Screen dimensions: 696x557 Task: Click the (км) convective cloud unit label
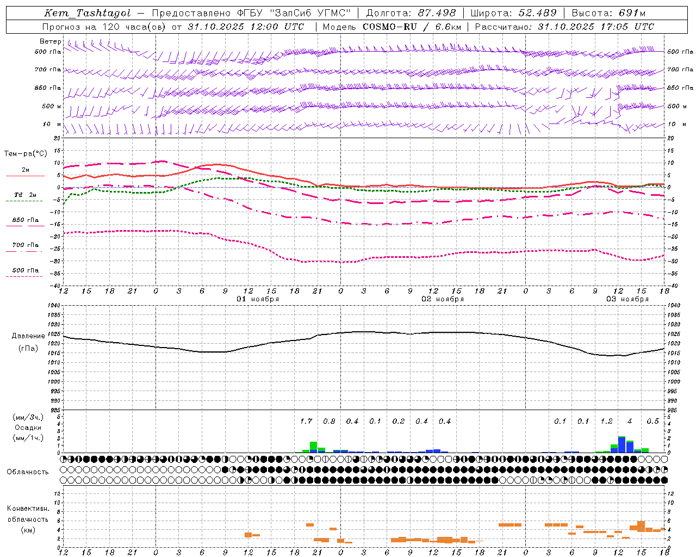click(x=28, y=530)
